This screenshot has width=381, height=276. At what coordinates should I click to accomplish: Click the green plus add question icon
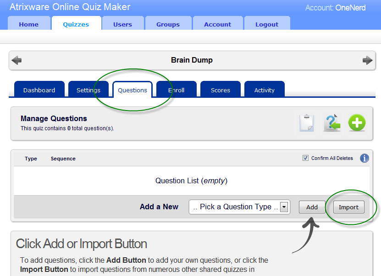pos(357,123)
